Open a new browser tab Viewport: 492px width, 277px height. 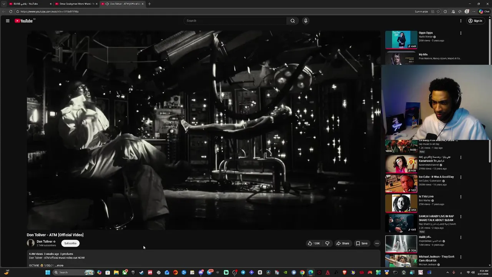point(150,4)
